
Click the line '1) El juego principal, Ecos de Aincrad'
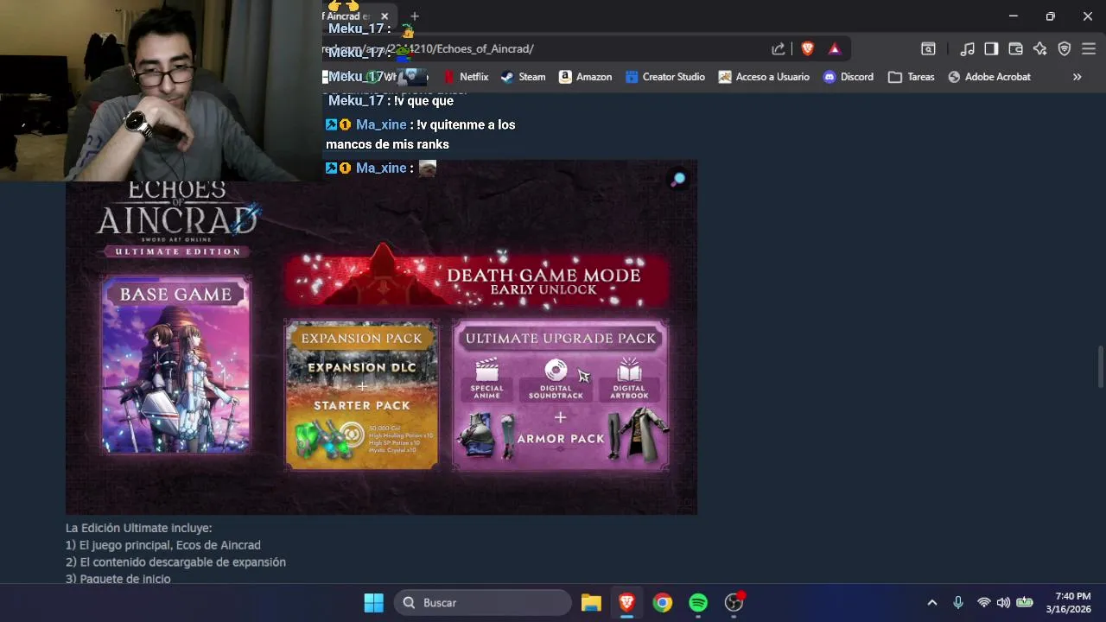point(163,545)
